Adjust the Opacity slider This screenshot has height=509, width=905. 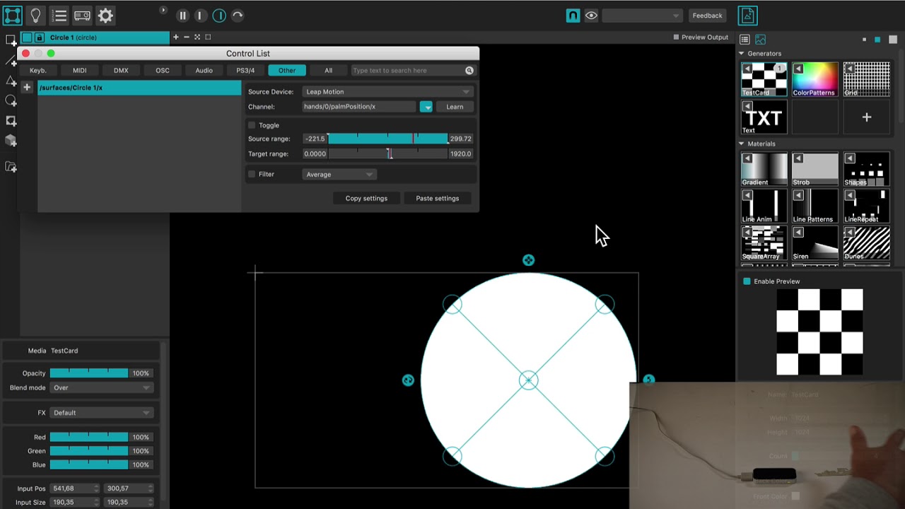[x=89, y=373]
